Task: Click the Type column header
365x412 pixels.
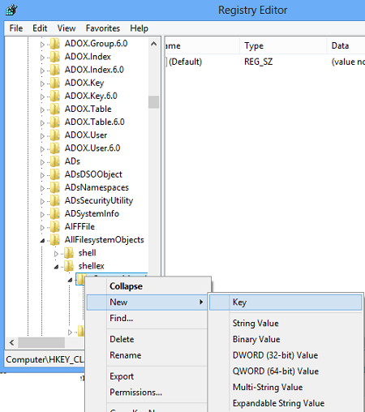Action: click(x=283, y=45)
